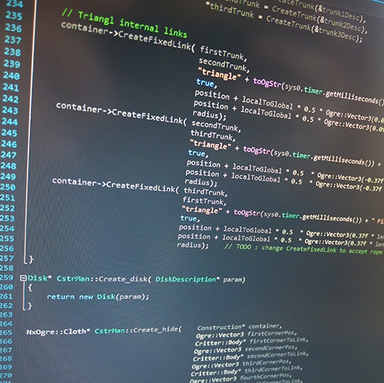Click 'Ogre::Vector3 thirdCornerPos,' parameter

coord(241,364)
